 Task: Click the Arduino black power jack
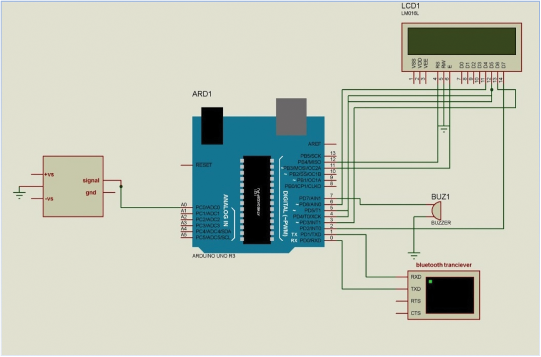[x=212, y=126]
